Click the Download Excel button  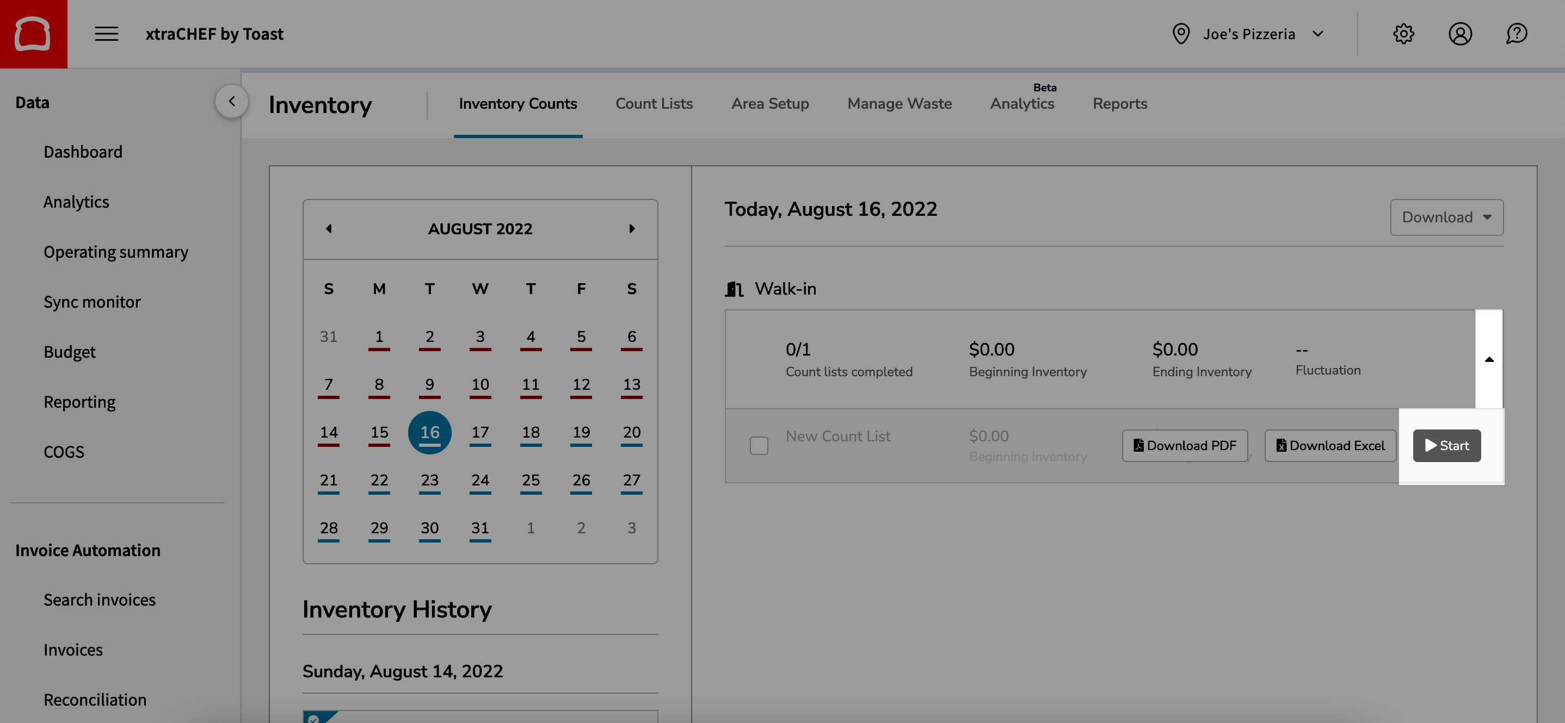[x=1330, y=445]
